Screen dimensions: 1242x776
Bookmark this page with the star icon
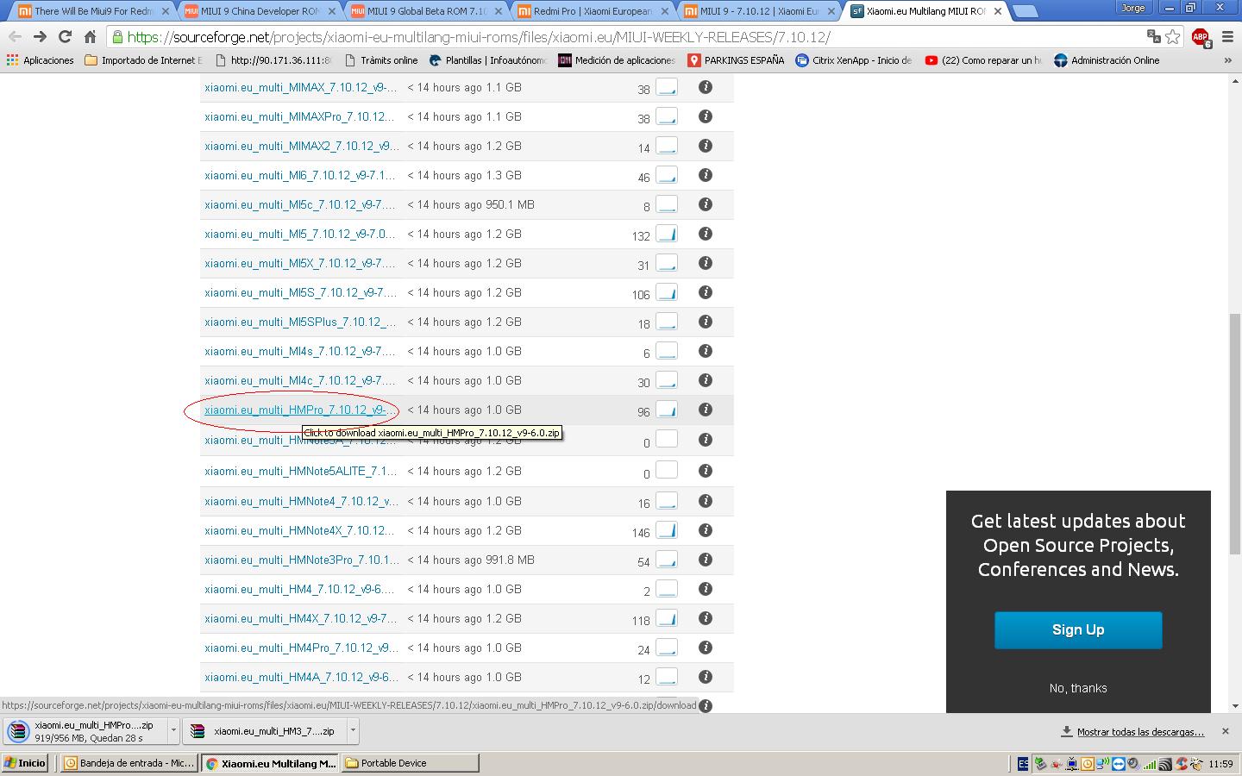[x=1173, y=36]
